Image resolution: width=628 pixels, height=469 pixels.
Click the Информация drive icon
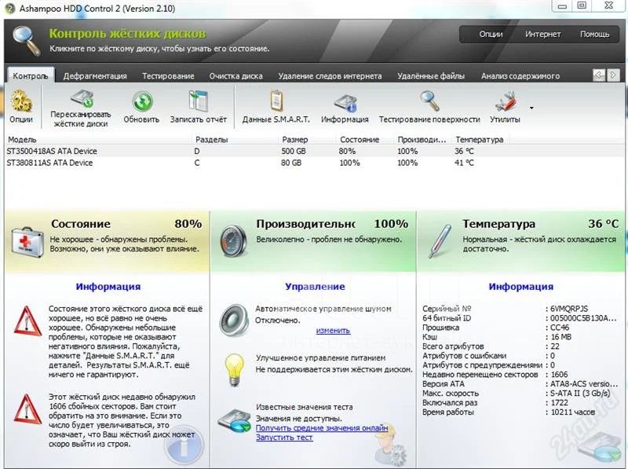click(x=345, y=103)
